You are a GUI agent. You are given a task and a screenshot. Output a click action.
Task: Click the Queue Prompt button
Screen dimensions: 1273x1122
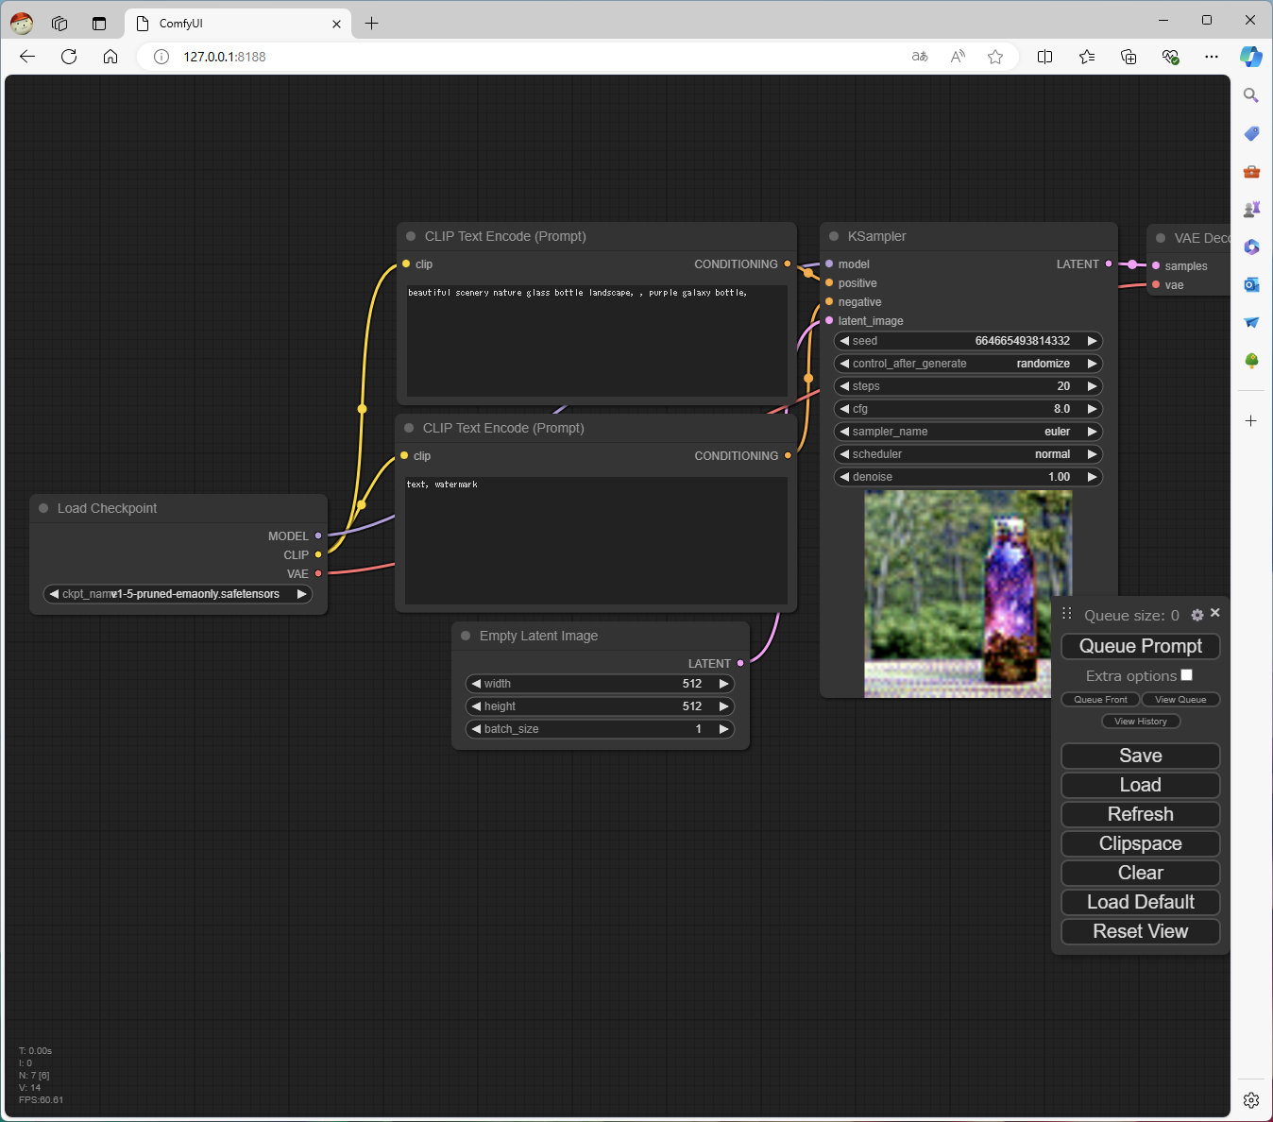pos(1141,646)
